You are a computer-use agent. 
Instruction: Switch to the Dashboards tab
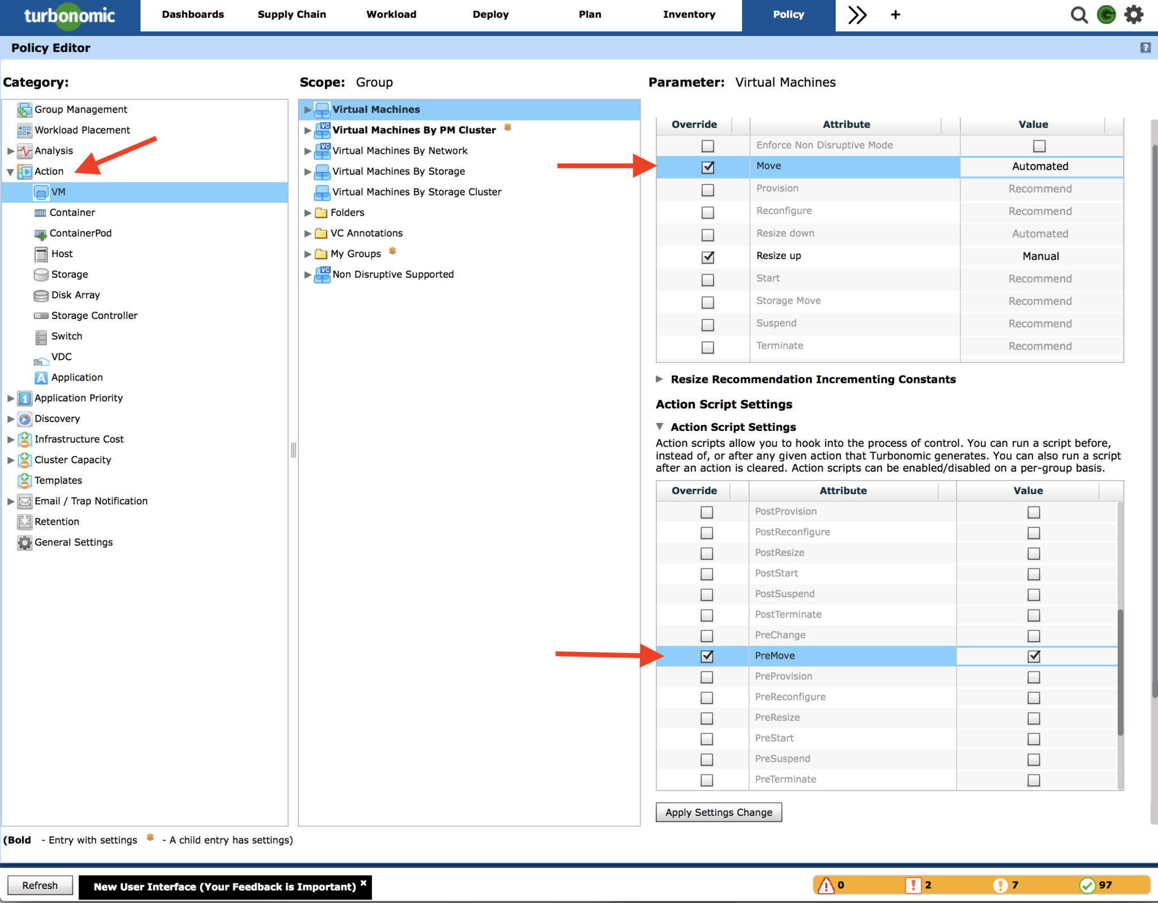click(x=193, y=15)
